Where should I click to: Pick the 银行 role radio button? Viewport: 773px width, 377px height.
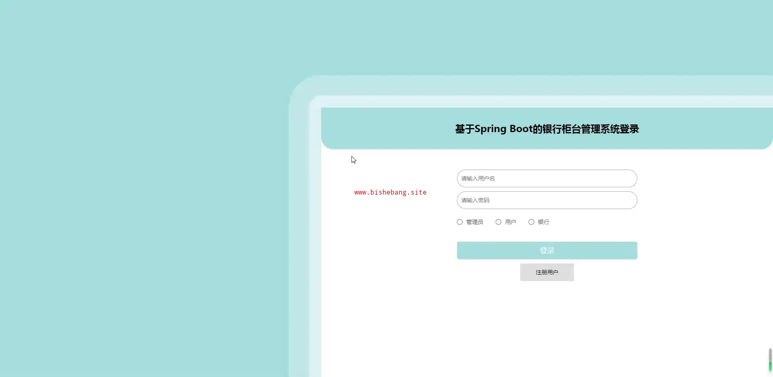(x=531, y=222)
